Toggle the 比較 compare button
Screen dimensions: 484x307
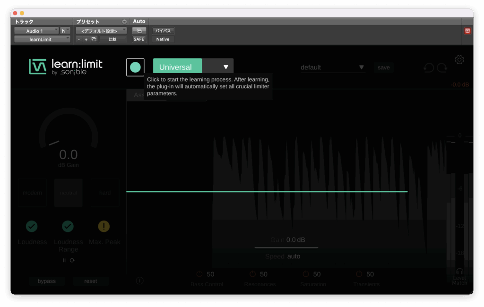pos(112,39)
